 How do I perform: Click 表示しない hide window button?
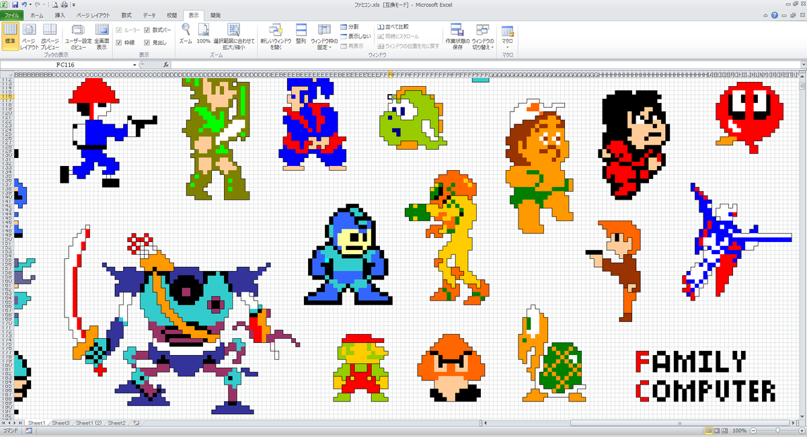(x=355, y=36)
